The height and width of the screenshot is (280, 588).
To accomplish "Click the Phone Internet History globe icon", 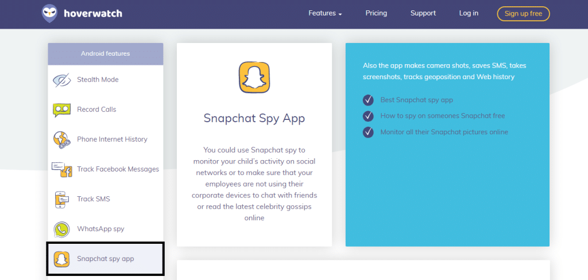I will tap(62, 139).
